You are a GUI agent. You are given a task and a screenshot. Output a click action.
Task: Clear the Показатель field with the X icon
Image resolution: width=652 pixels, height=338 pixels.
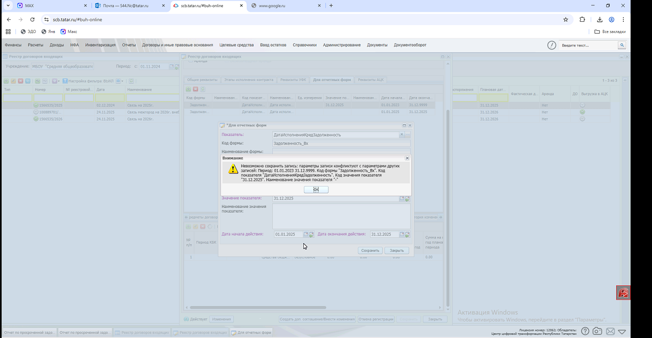pos(402,135)
